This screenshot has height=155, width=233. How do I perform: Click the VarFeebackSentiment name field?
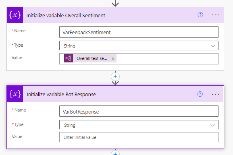click(139, 32)
